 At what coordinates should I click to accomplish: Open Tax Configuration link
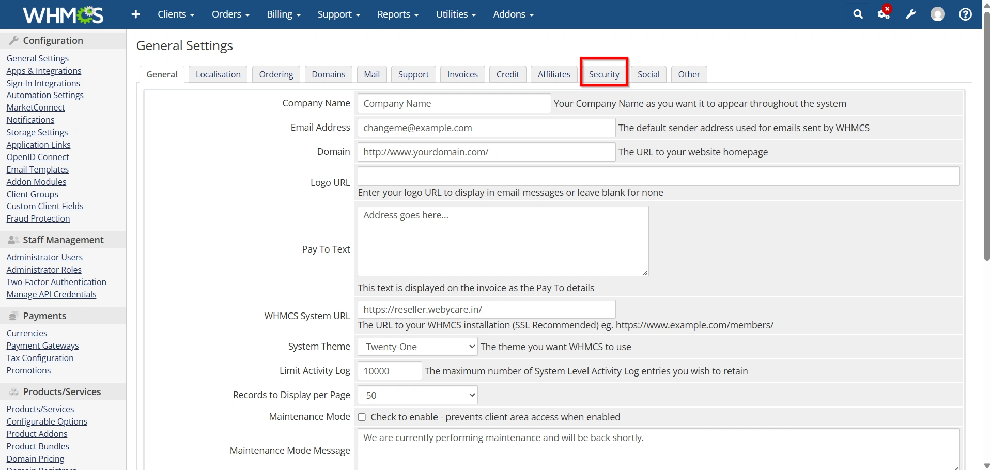(x=40, y=358)
